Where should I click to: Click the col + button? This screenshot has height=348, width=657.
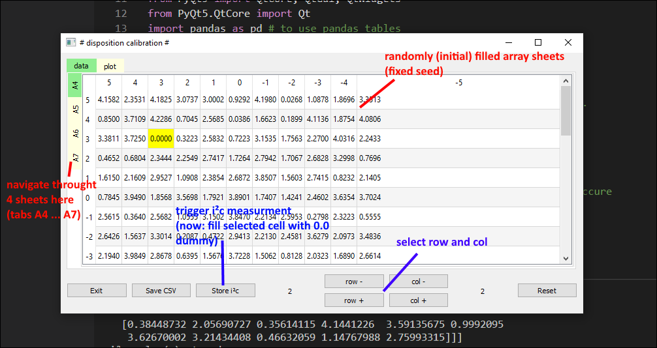click(419, 300)
